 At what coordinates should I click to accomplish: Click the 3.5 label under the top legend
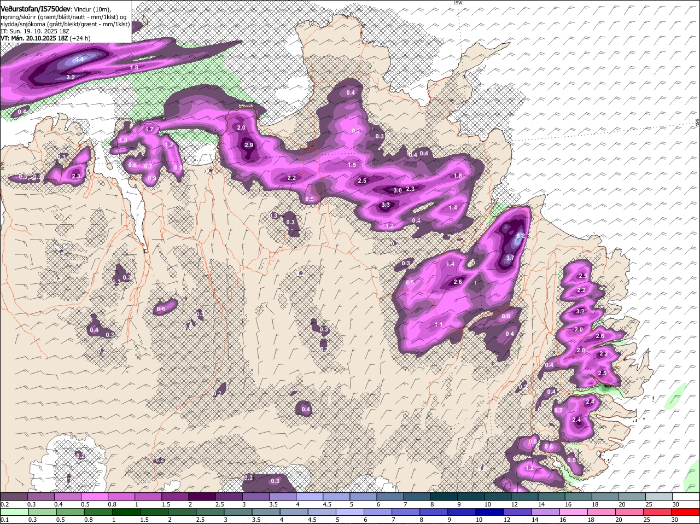pyautogui.click(x=273, y=504)
